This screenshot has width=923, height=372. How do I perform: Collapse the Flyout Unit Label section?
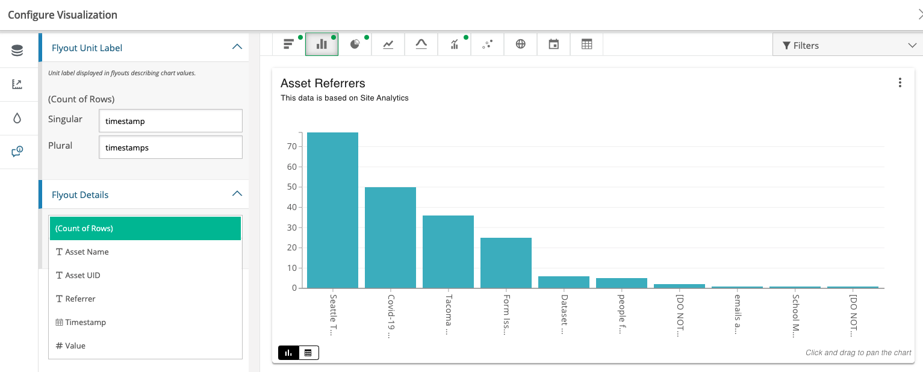[237, 47]
